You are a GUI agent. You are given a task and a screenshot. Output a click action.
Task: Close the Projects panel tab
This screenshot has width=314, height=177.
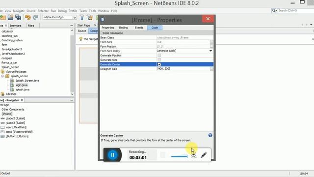pyautogui.click(x=6, y=26)
